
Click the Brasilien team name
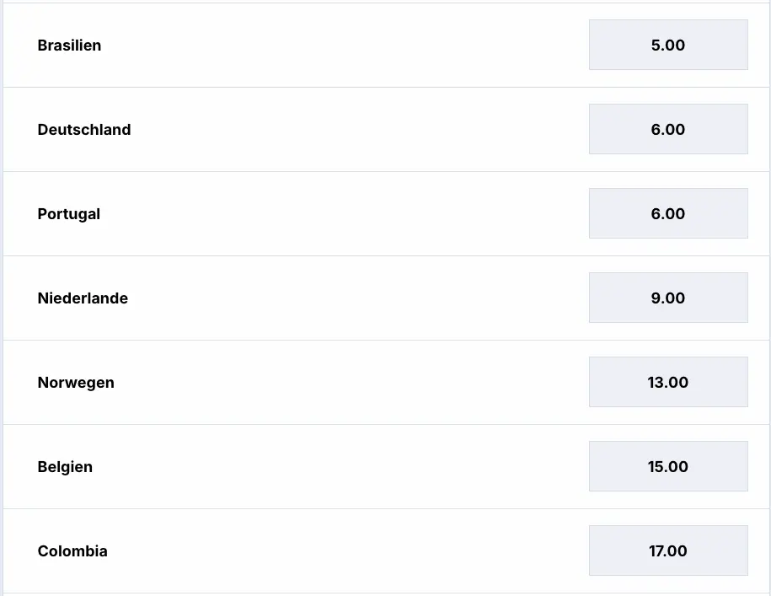tap(69, 46)
